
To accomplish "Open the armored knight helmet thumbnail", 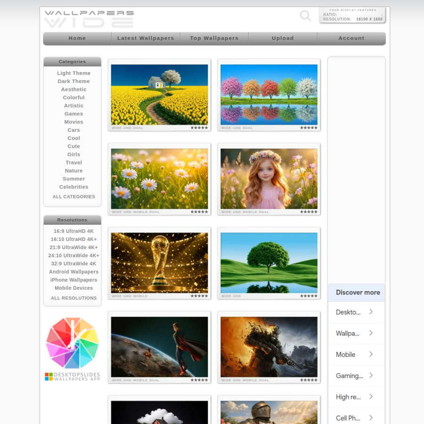I will [x=269, y=412].
